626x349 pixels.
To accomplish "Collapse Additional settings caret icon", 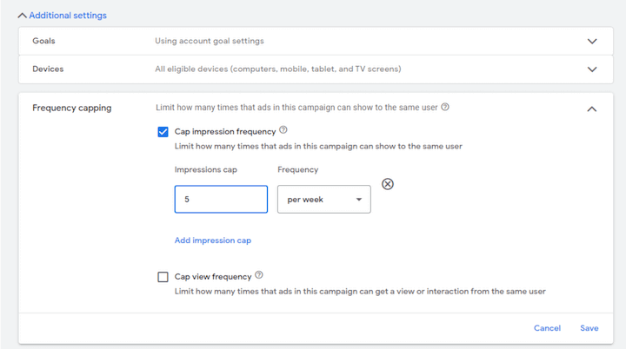I will [23, 16].
